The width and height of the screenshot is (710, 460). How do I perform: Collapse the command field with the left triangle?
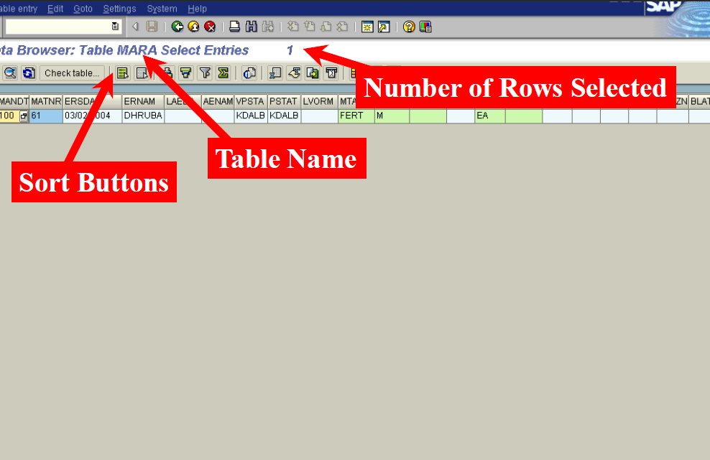[x=135, y=27]
